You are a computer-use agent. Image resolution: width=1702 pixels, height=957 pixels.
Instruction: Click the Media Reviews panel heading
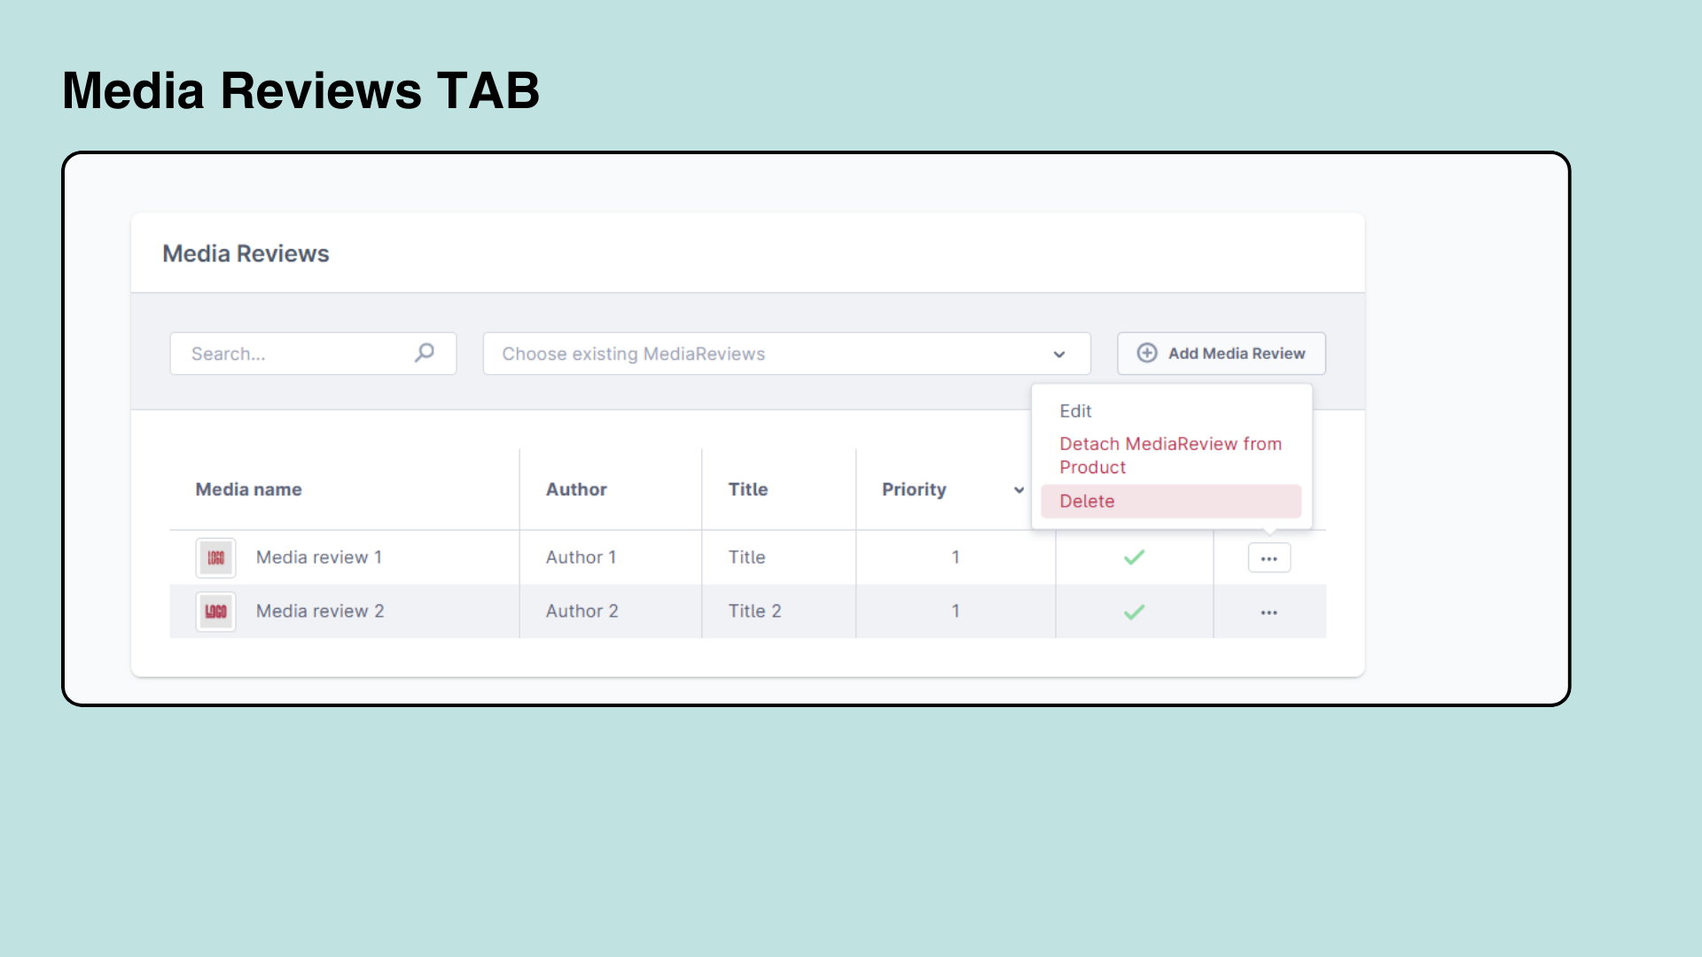click(x=246, y=253)
